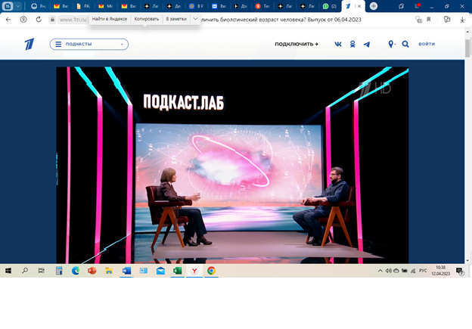
Task: Close the active Channel One tab
Action: click(359, 6)
